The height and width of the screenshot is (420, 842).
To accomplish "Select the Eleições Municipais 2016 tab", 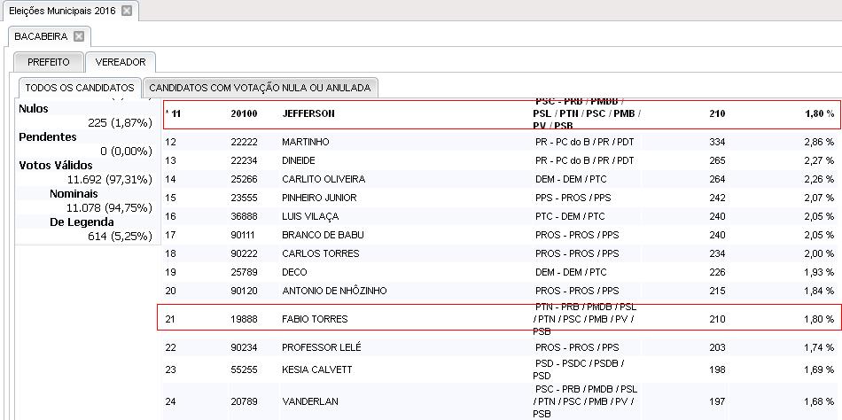I will [61, 11].
